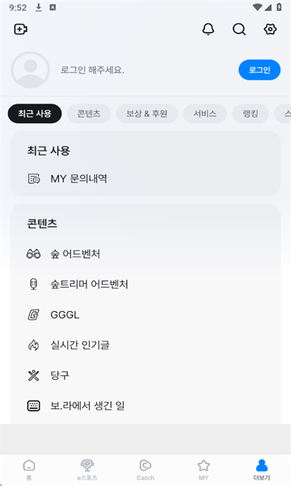Open the settings gear icon
Image resolution: width=291 pixels, height=486 pixels.
270,29
